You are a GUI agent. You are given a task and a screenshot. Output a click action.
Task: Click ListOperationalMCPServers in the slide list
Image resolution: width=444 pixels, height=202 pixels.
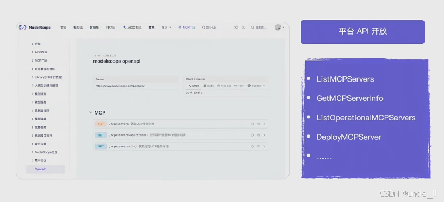coord(366,118)
